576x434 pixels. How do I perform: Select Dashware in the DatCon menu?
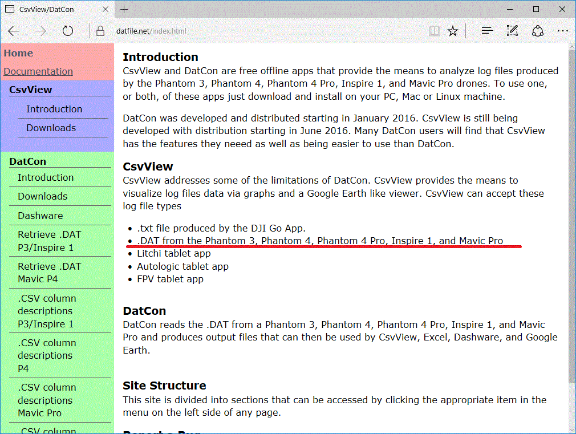40,216
